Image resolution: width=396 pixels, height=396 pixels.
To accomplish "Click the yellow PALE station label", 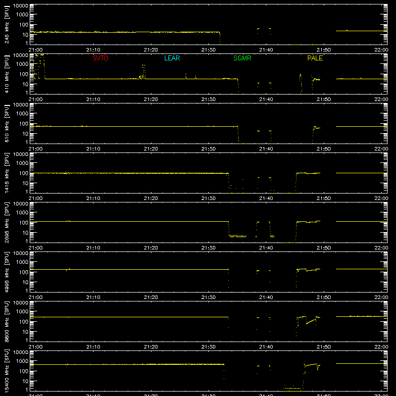I will [315, 58].
